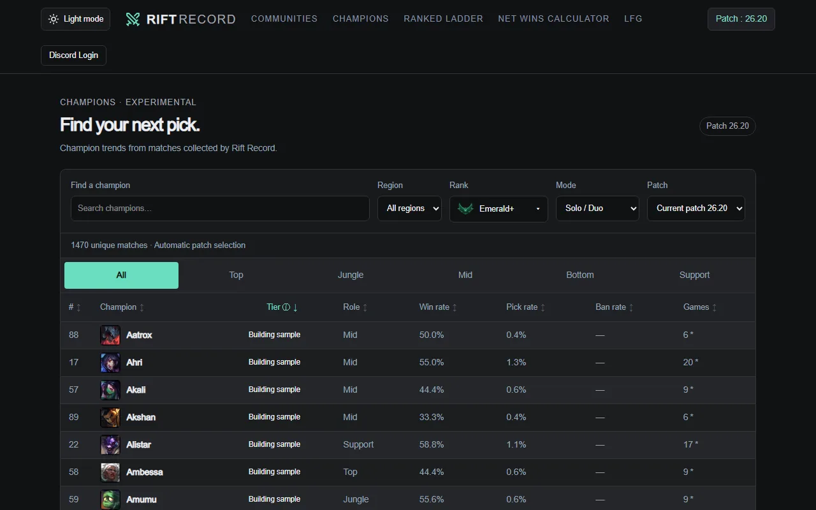
Task: Click the Tier info circle icon
Action: 286,307
